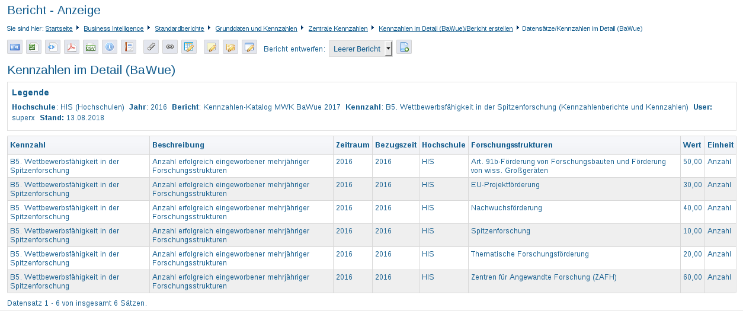Screen dimensions: 743x311
Task: Open the blue info icon
Action: tap(110, 47)
